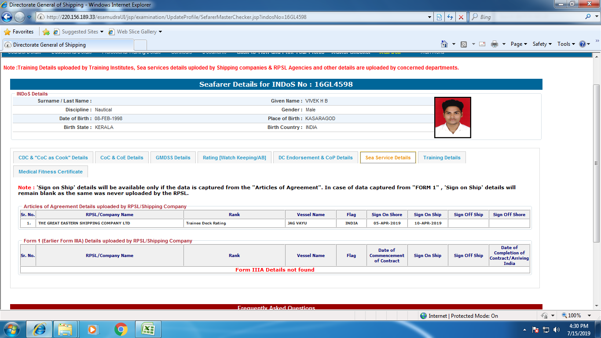Screen dimensions: 601x338
Task: Open the CoC & CoE Details tab
Action: click(x=122, y=158)
